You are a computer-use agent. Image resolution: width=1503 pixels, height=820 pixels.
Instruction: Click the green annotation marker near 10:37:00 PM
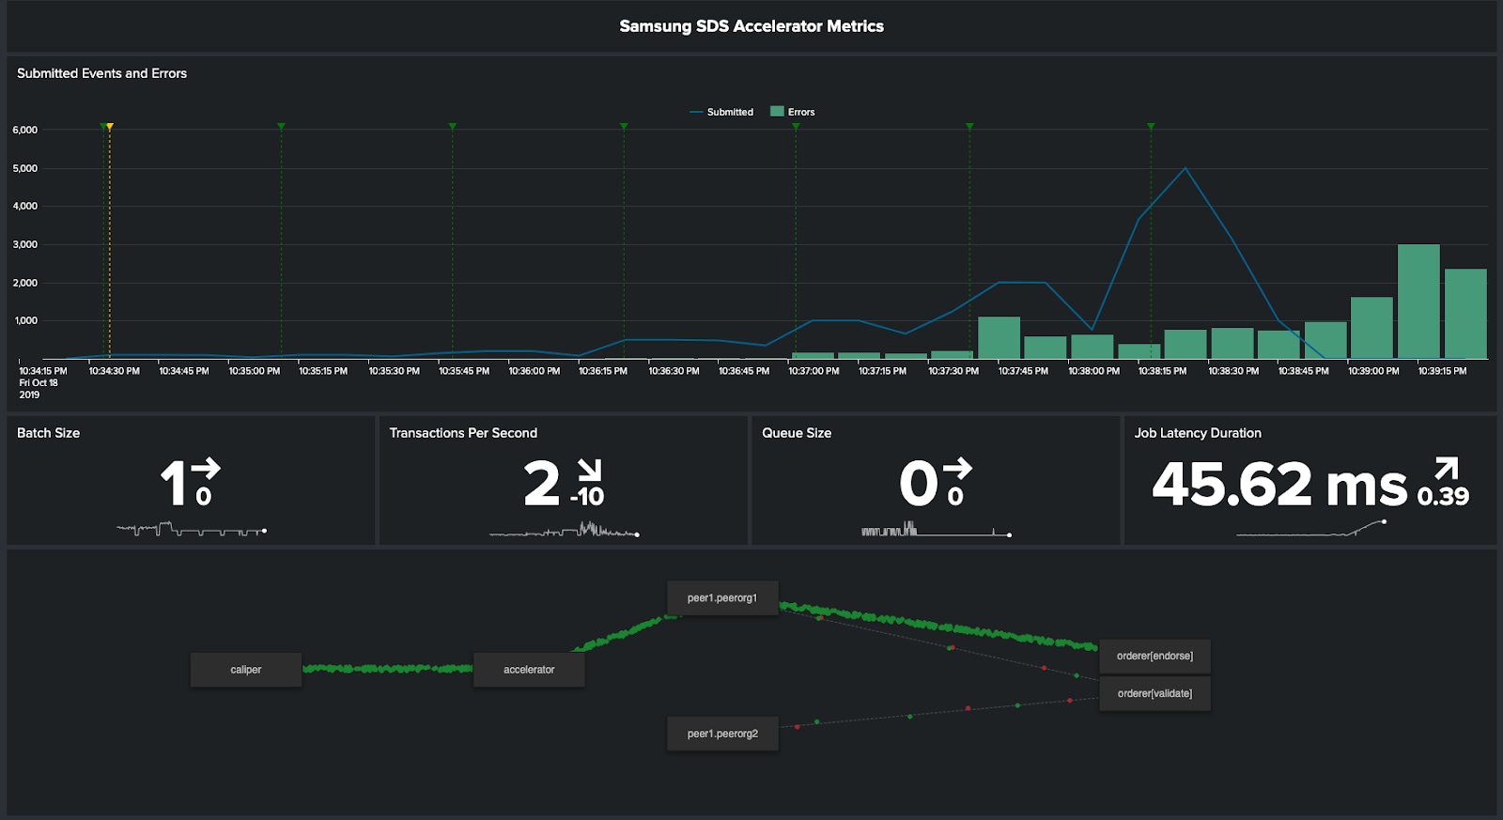coord(796,126)
